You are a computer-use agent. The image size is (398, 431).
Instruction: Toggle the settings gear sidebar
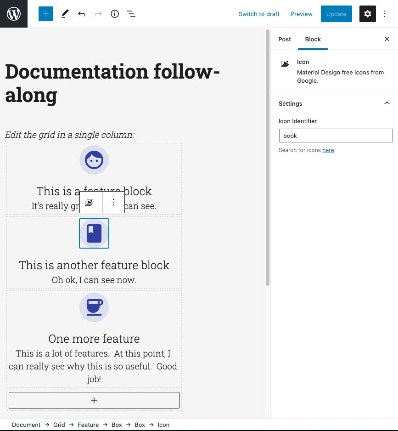click(367, 14)
